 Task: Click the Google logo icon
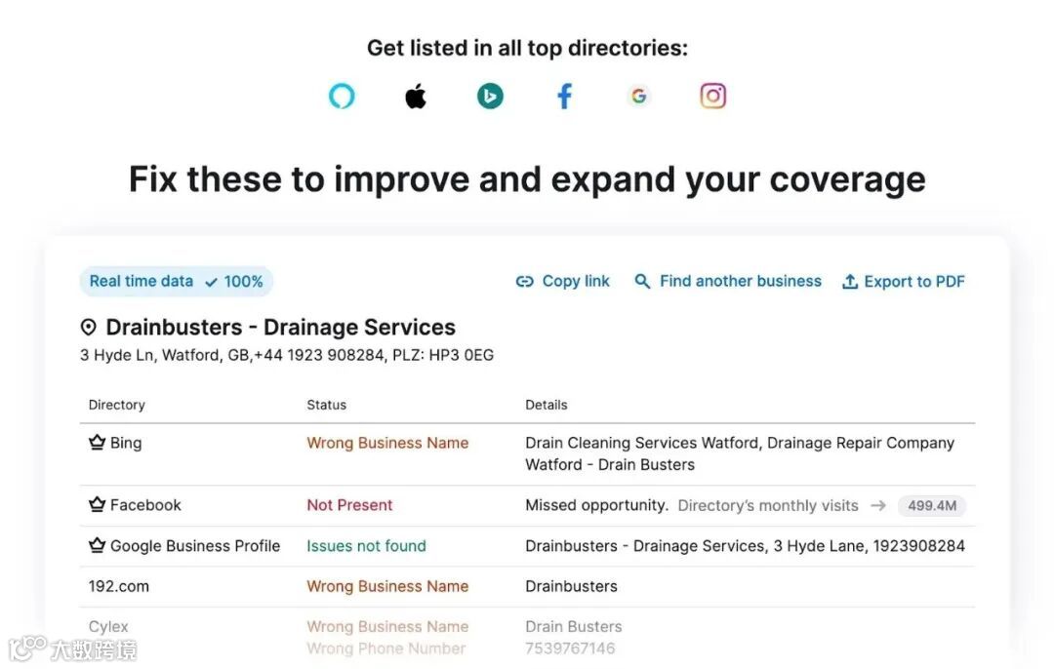click(x=638, y=97)
